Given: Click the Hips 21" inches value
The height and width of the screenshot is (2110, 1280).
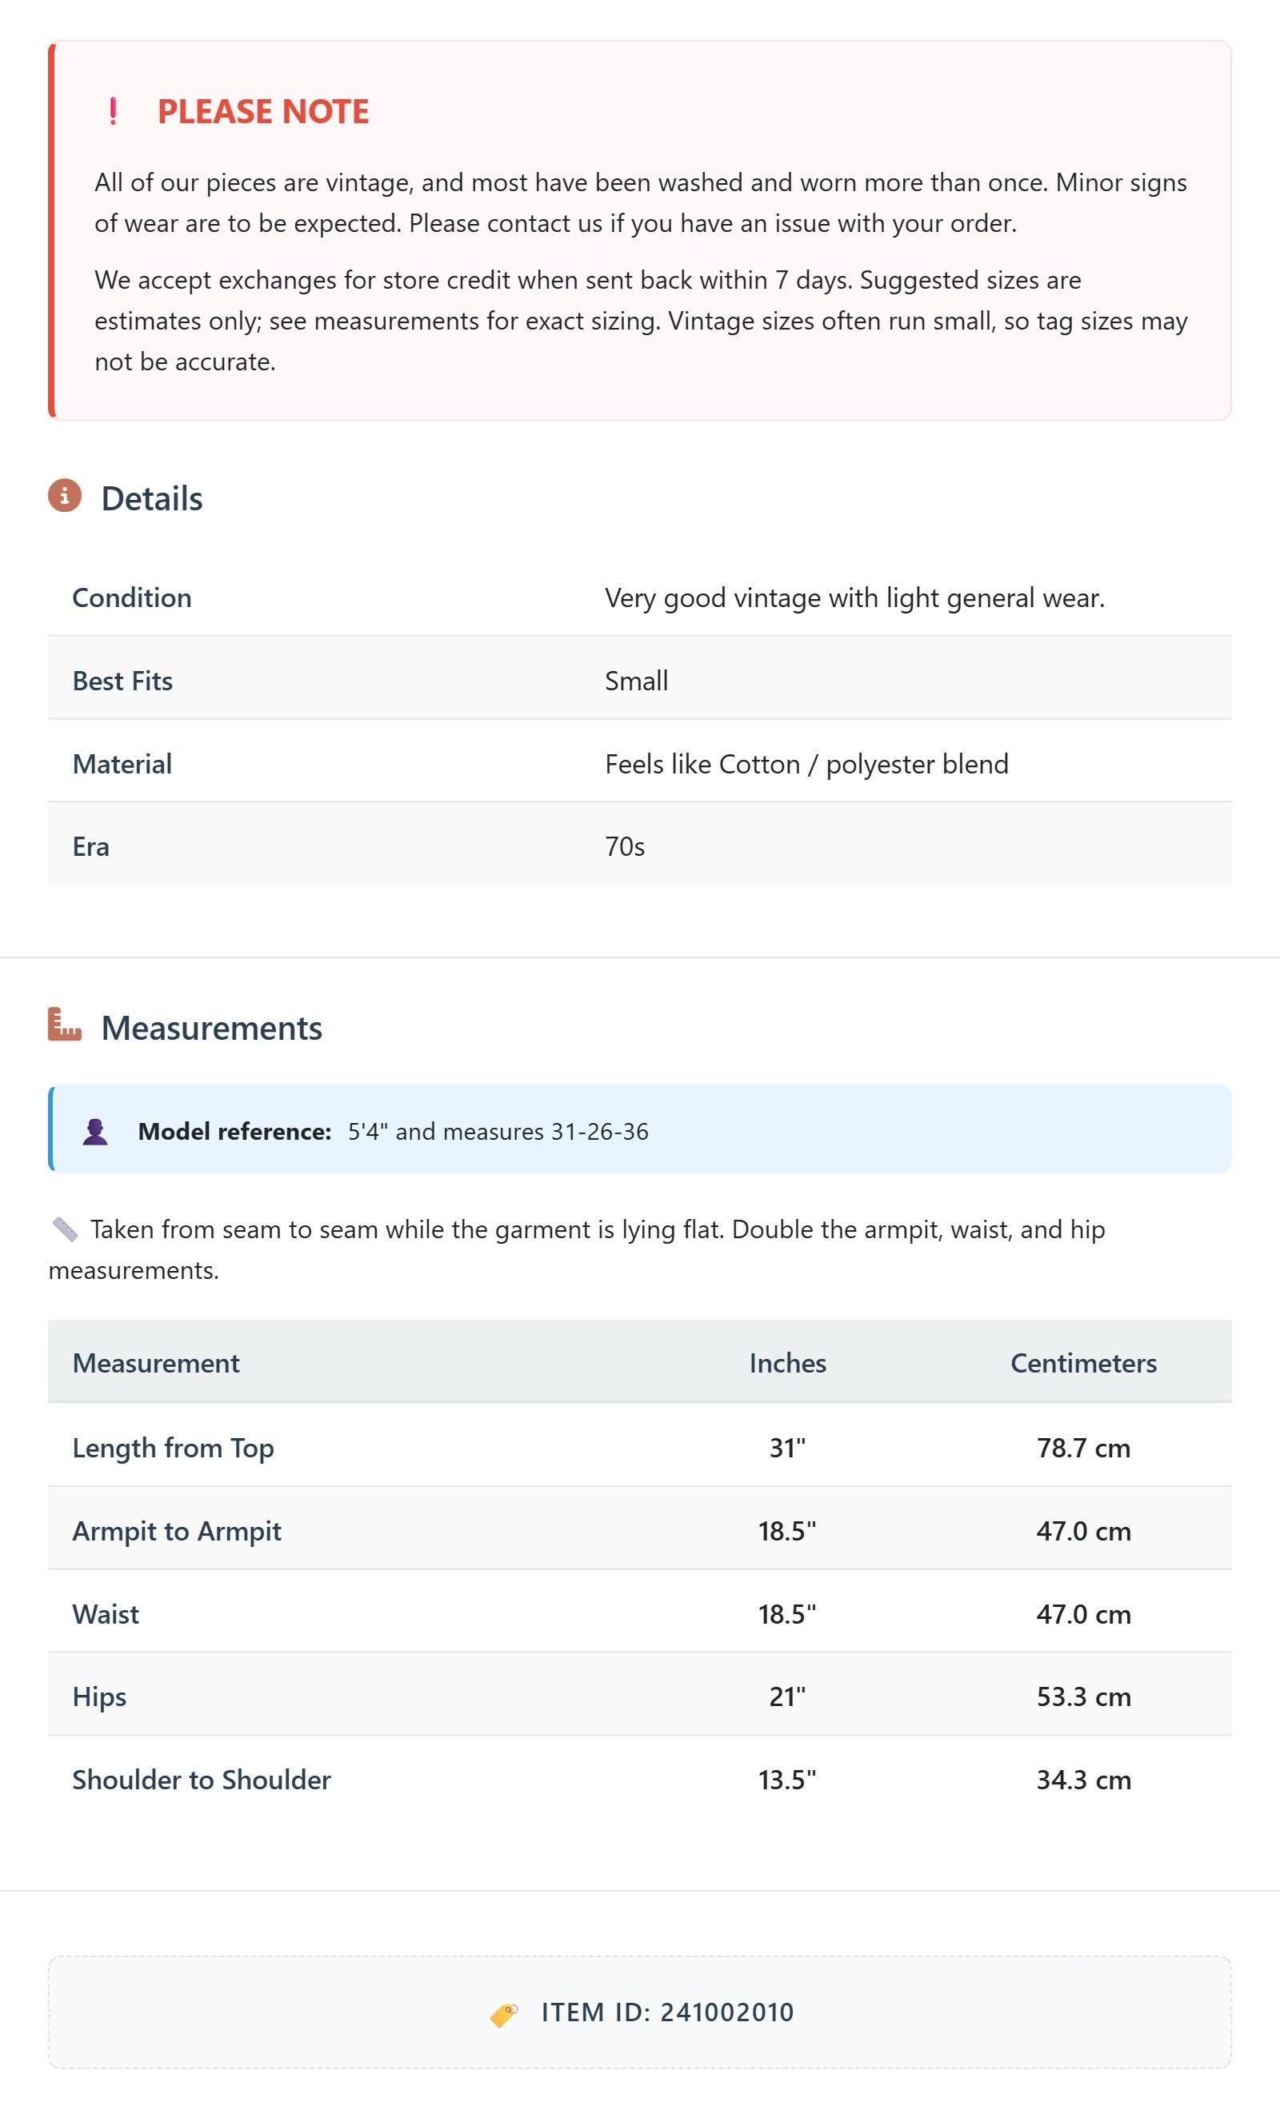Looking at the screenshot, I should pos(787,1696).
